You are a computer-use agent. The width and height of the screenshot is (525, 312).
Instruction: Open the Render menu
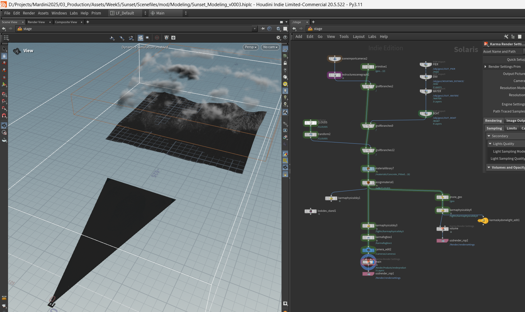coord(29,13)
